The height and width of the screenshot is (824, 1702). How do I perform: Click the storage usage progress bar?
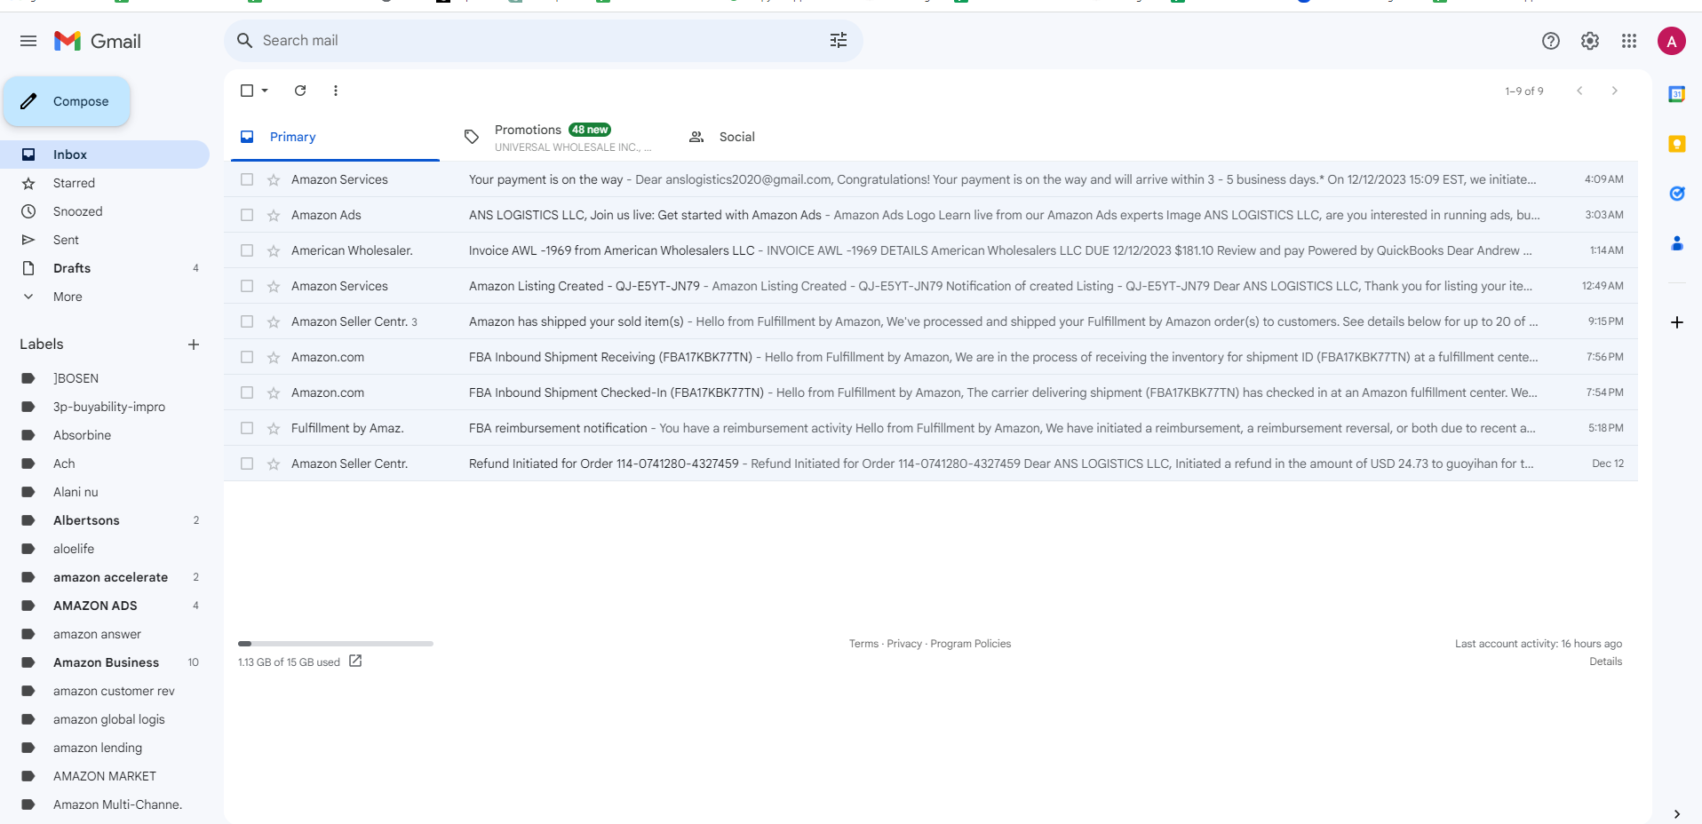[x=336, y=644]
